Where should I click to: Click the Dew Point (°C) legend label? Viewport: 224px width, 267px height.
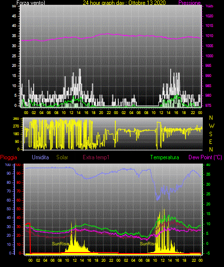[205, 157]
